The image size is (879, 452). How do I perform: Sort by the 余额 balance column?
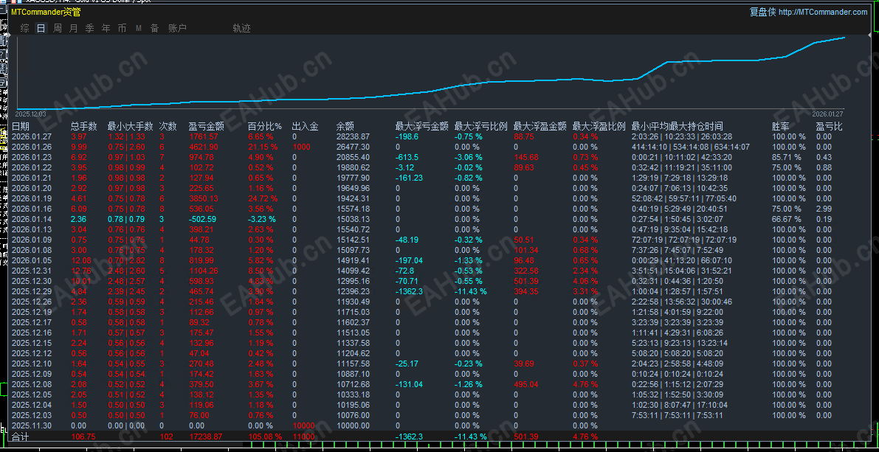pos(343,126)
